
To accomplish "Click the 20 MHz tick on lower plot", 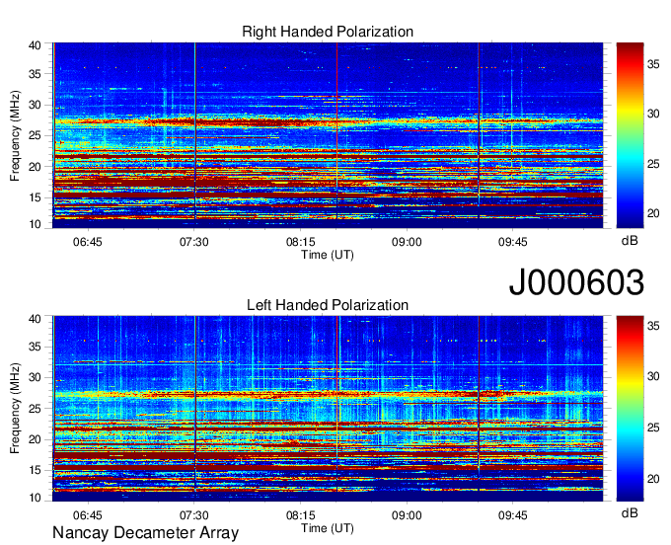I will point(35,439).
